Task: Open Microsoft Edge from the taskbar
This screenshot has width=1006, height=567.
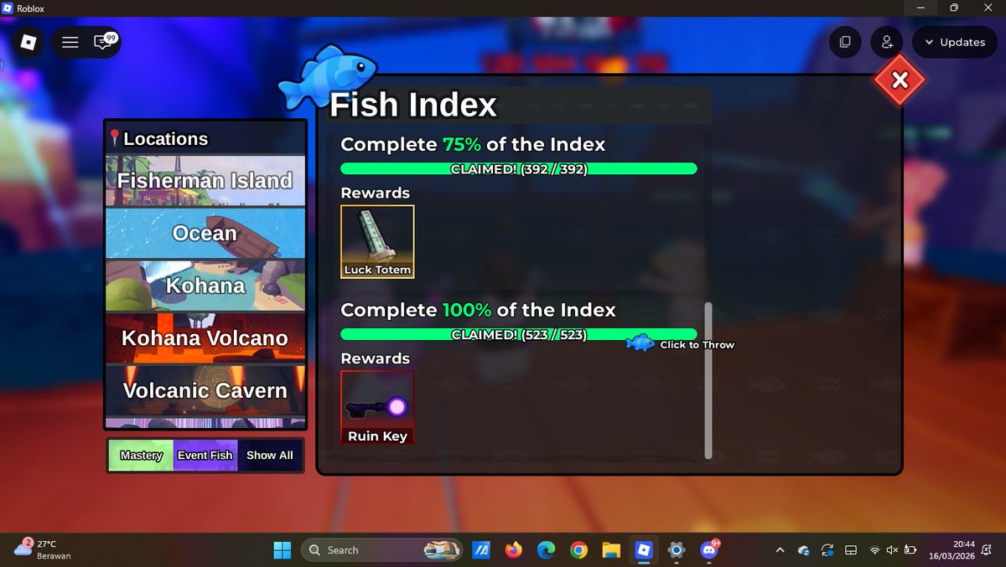Action: 546,550
